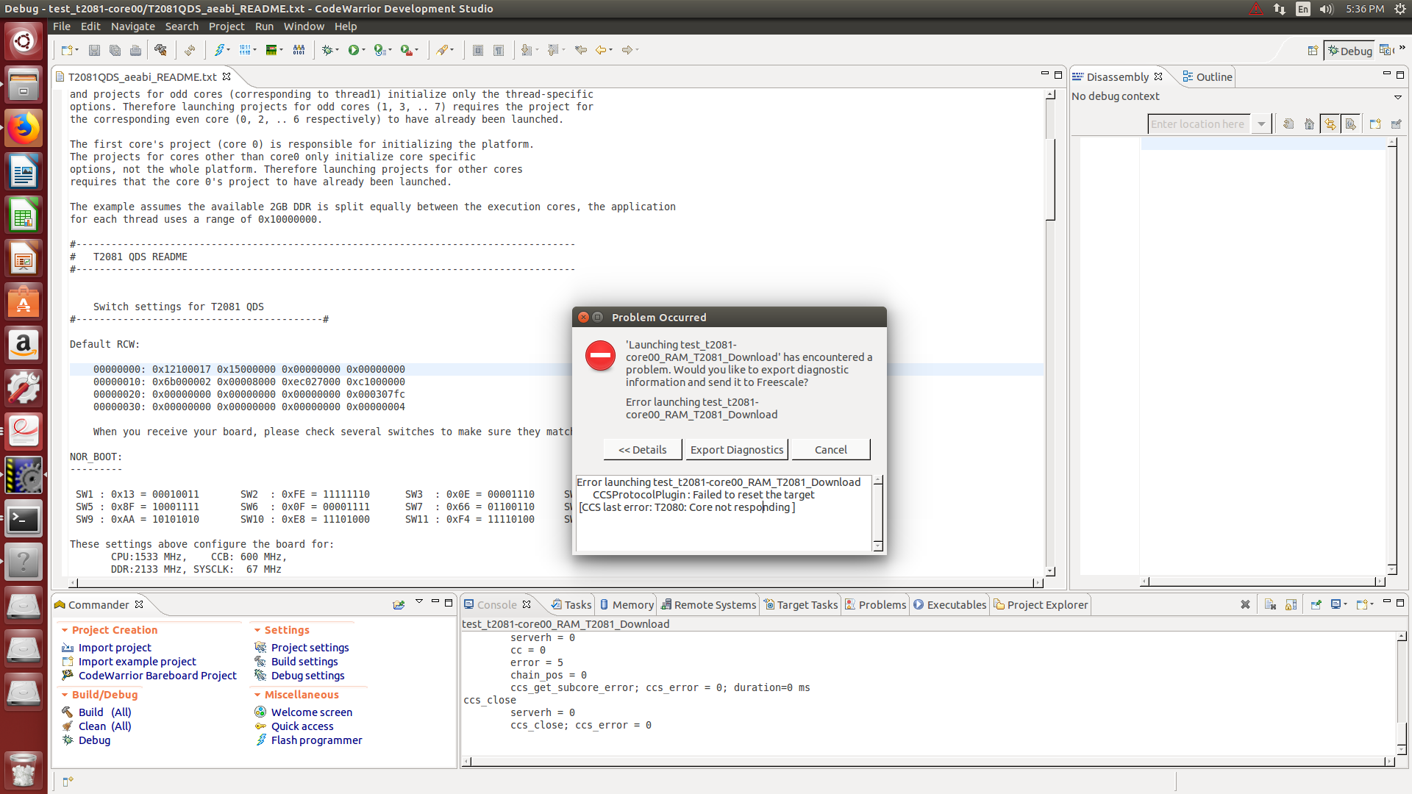1412x794 pixels.
Task: Toggle block selection mode icon in toolbar
Action: click(478, 50)
